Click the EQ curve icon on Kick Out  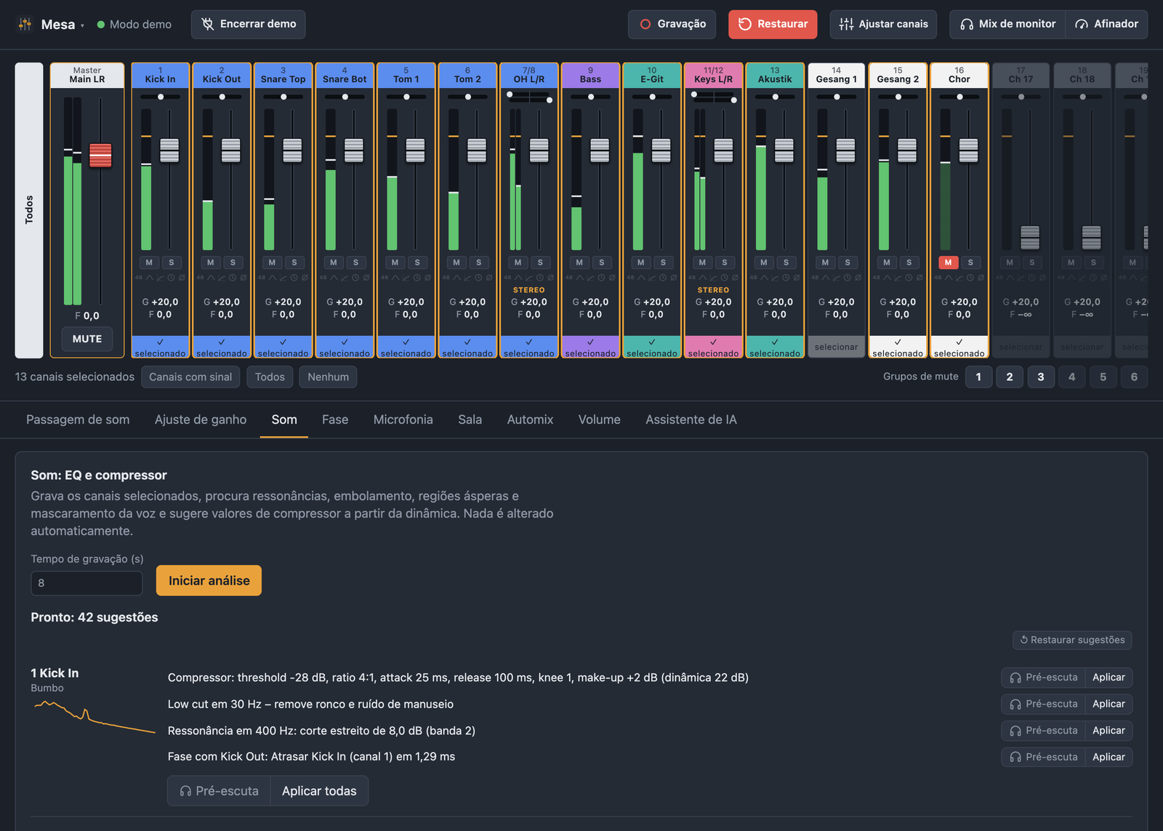tap(211, 278)
